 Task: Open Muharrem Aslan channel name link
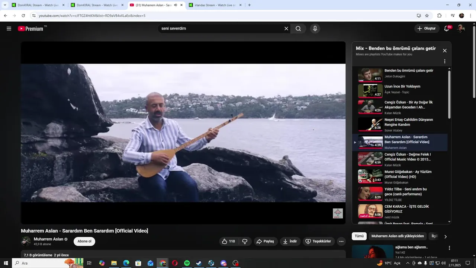[48, 239]
